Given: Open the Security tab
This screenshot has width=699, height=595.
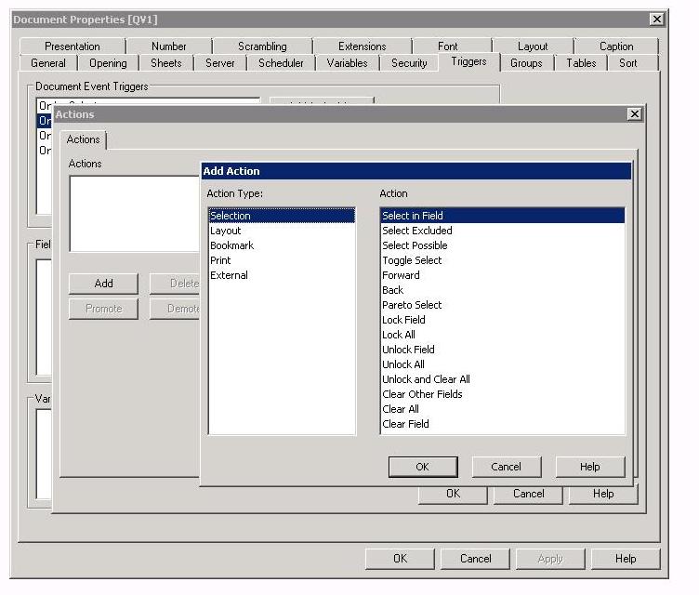Looking at the screenshot, I should coord(409,63).
